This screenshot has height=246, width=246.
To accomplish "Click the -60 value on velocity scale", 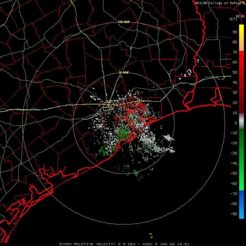I will [x=234, y=184].
